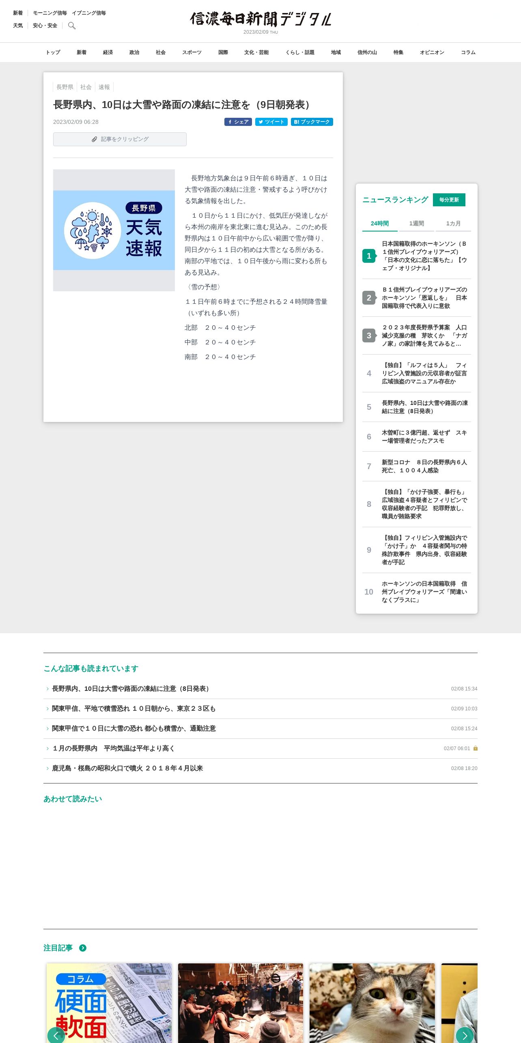Screen dimensions: 521x1043
Task: Open ranking 8 かけ子強要 article
Action: [x=417, y=504]
